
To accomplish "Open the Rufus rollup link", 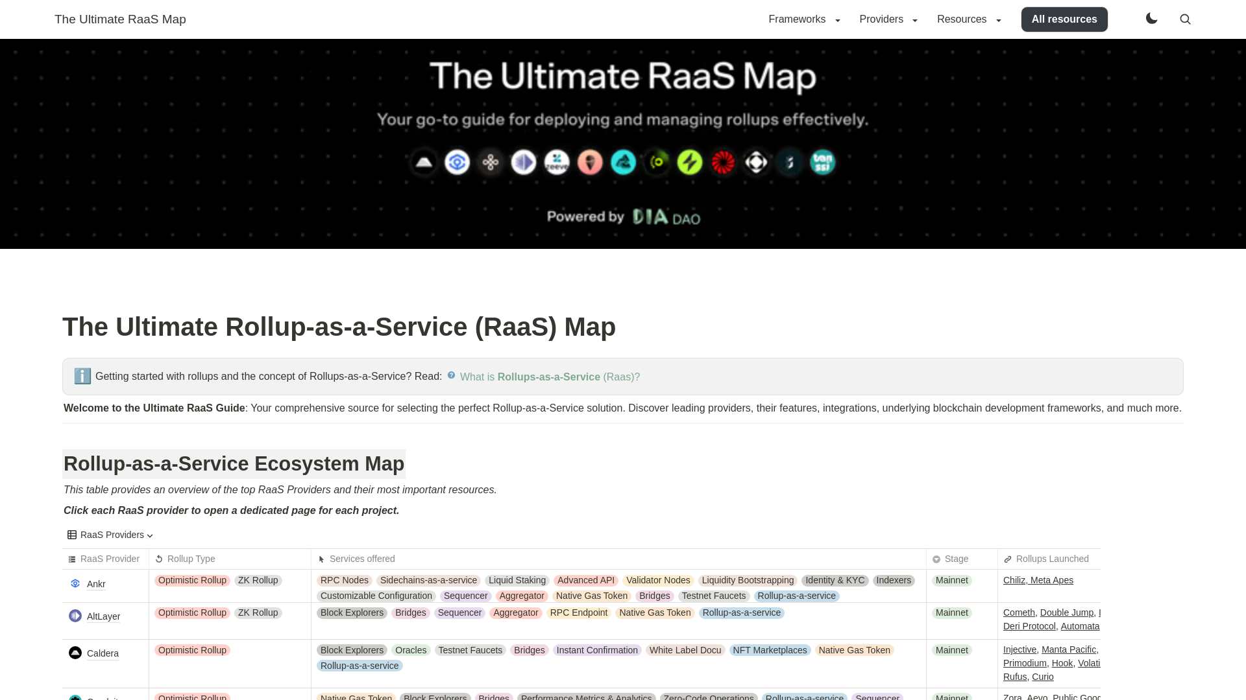I will (1015, 677).
